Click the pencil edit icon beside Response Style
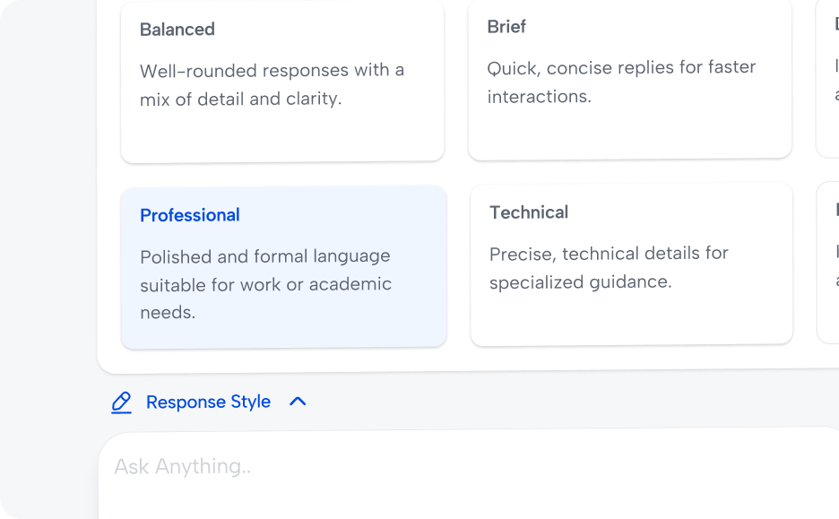Screen dimensions: 839x519 [121, 402]
